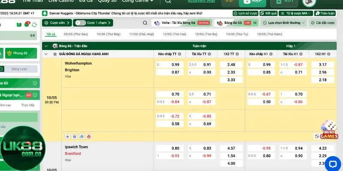Open the live chat bubble

(x=332, y=163)
